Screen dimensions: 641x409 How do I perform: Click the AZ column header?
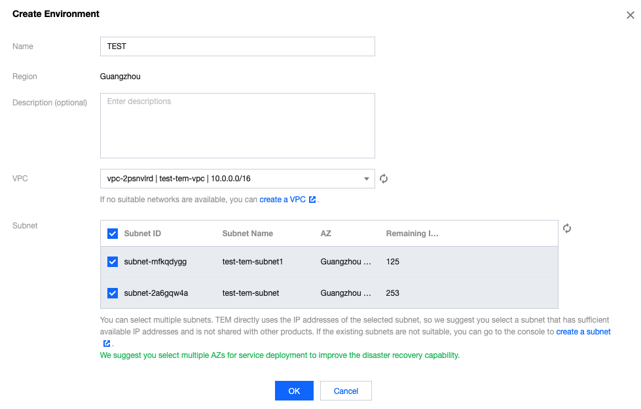326,234
